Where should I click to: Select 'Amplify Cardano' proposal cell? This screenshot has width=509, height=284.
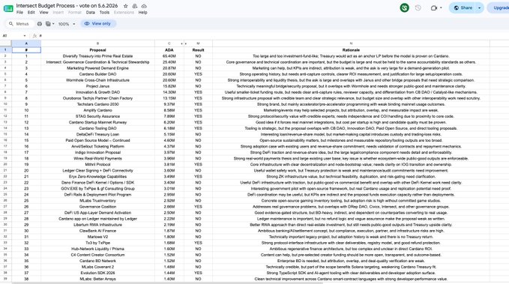click(x=97, y=110)
